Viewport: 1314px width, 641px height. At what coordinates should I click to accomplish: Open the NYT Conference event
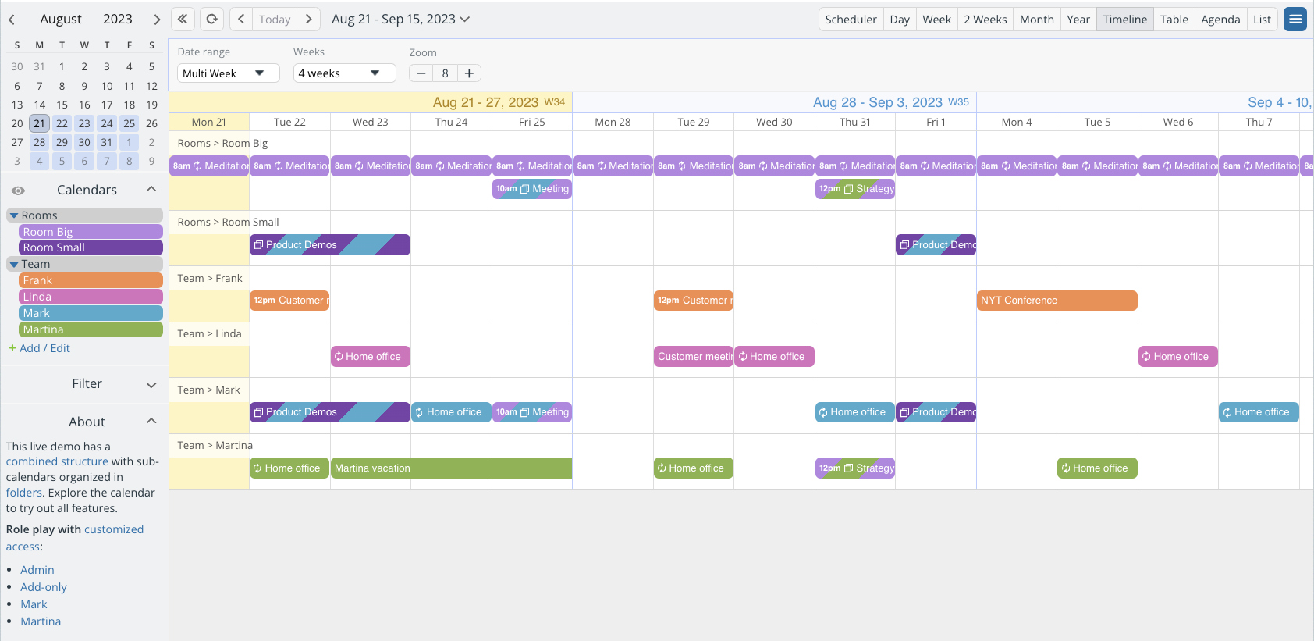[x=1057, y=301]
